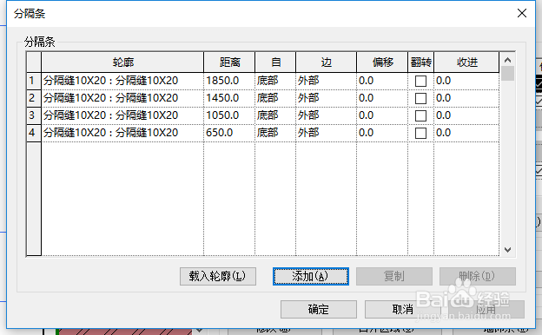Viewport: 542px width, 335px height.
Task: Select row header 4
Action: point(34,133)
